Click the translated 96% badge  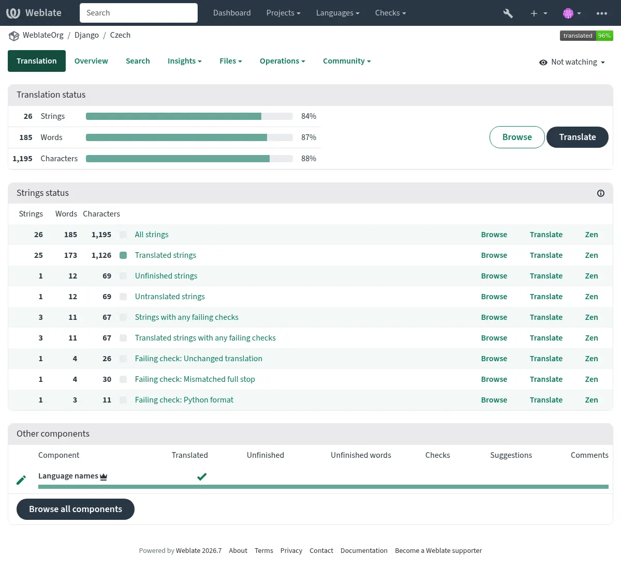[x=586, y=36]
